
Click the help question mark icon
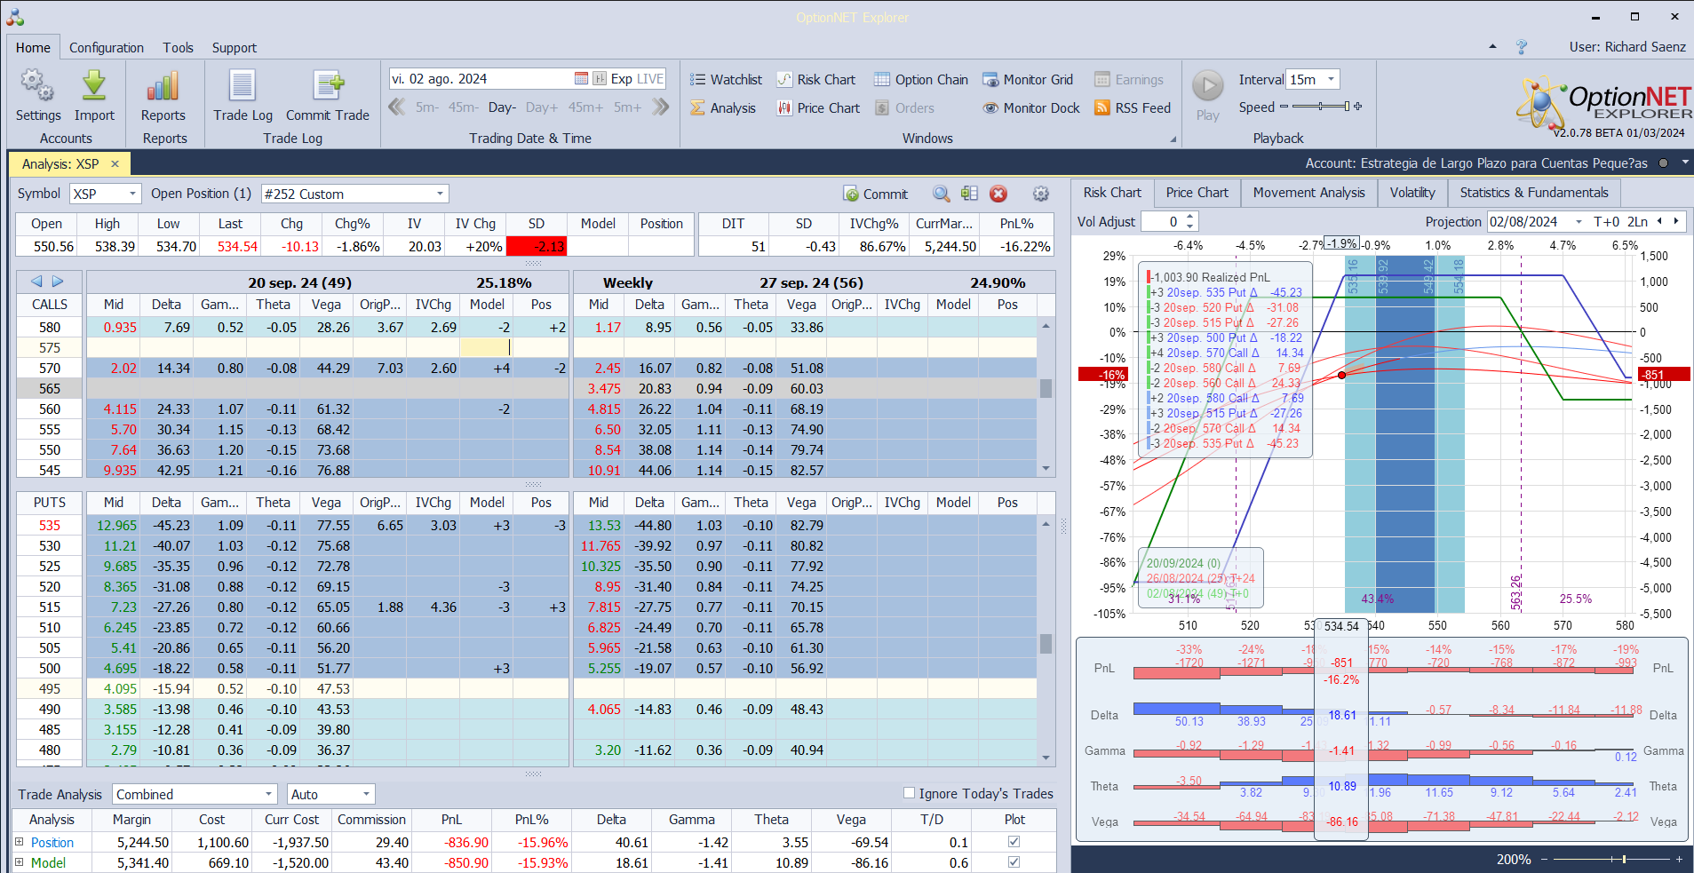[x=1522, y=47]
